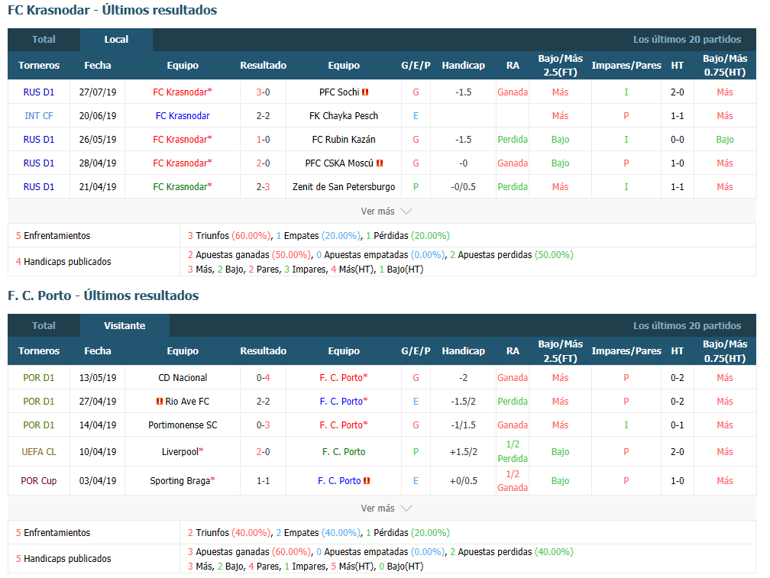
Task: Open Los últimos 20 partidos in the Krasnodar table
Action: (x=687, y=40)
